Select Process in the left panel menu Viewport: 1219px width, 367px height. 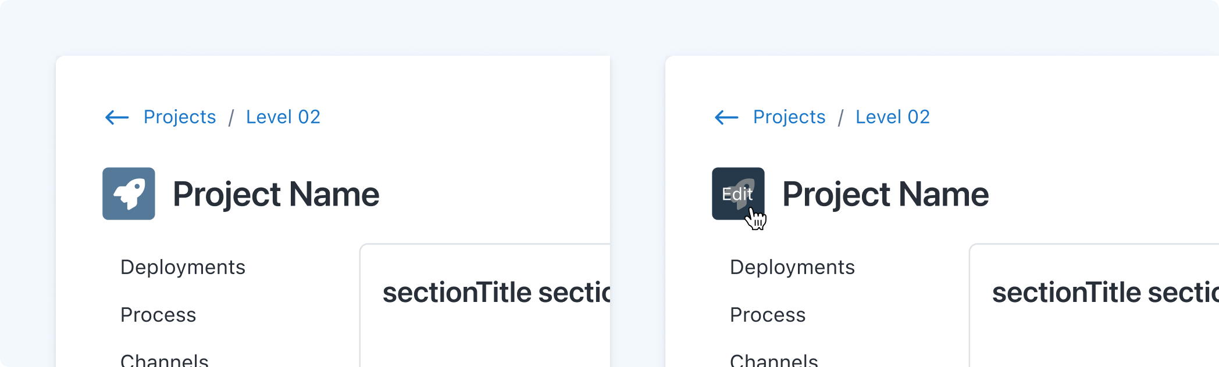(x=158, y=315)
